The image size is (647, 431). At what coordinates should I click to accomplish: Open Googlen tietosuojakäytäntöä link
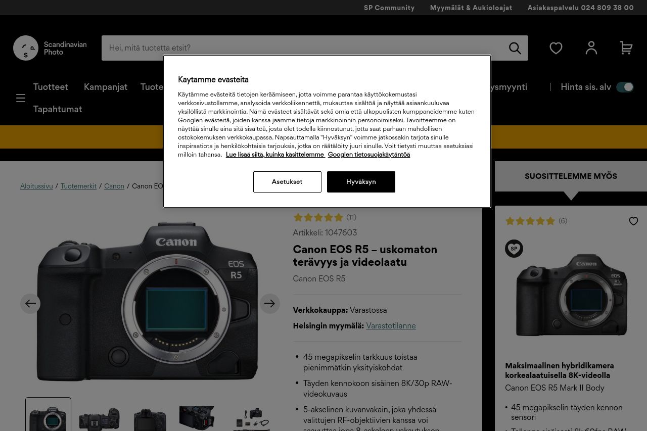pos(369,155)
